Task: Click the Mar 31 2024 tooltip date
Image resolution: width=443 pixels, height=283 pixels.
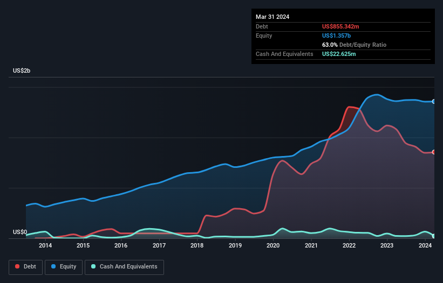Action: click(x=272, y=17)
